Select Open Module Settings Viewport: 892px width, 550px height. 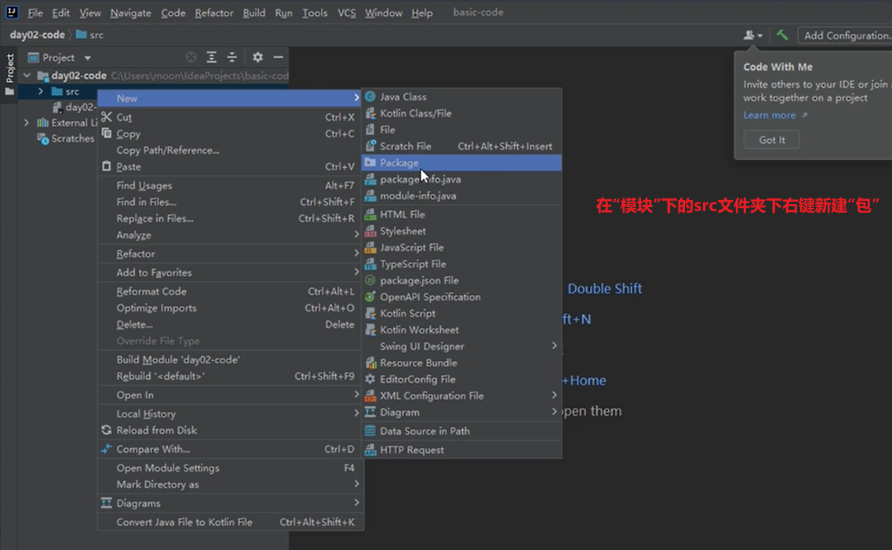[231, 468]
